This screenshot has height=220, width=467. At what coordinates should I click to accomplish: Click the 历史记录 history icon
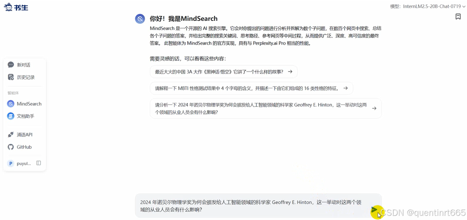(11, 77)
